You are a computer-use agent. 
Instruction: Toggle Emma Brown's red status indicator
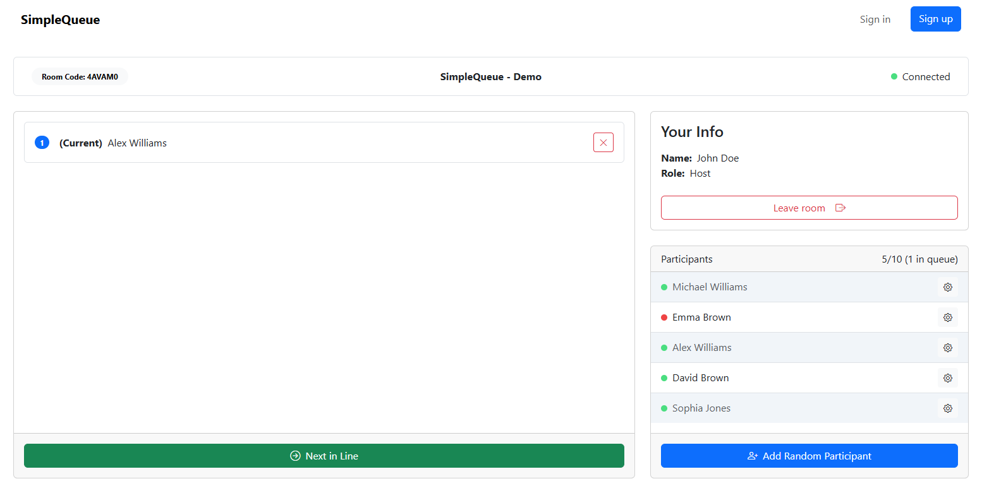[x=664, y=317]
